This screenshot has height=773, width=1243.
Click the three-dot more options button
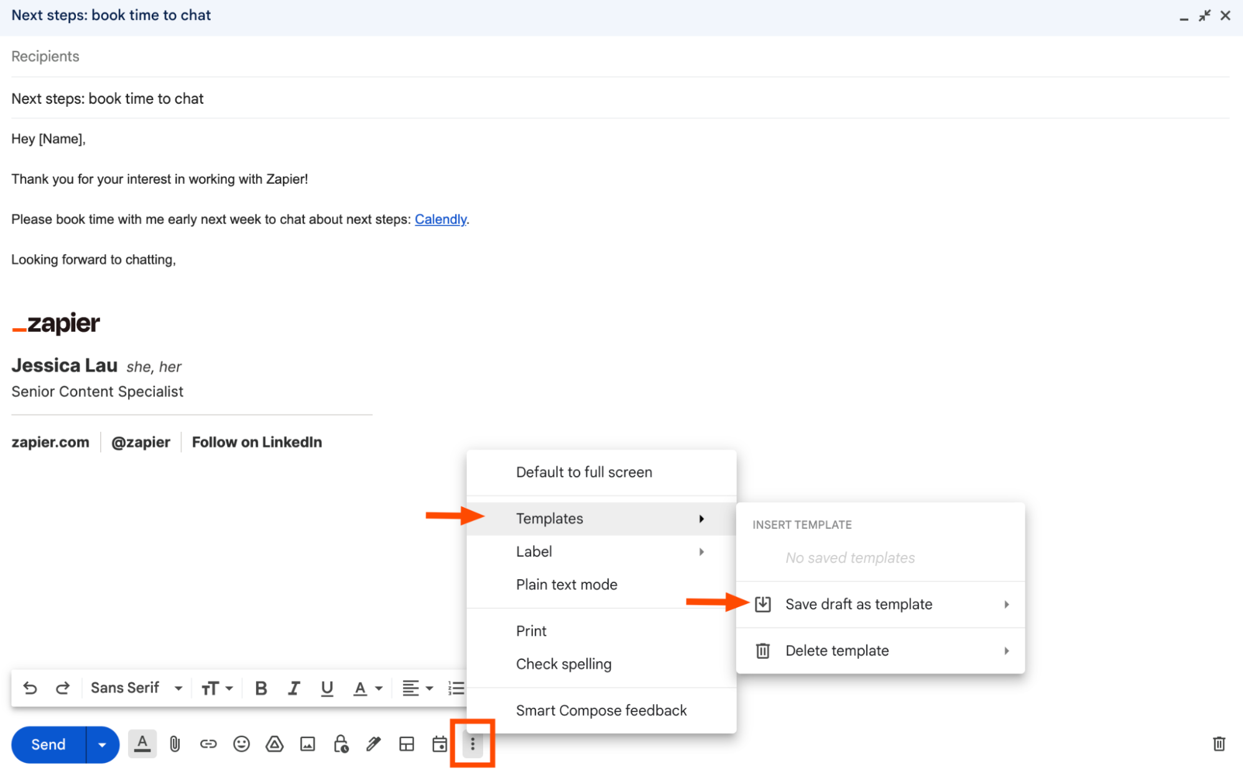pyautogui.click(x=473, y=744)
